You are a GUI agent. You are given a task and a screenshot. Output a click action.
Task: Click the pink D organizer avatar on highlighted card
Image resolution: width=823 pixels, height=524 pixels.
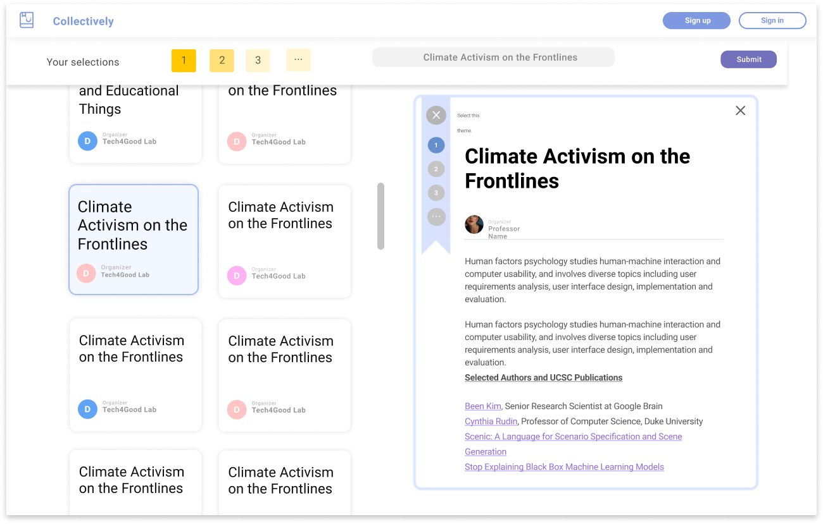click(x=86, y=273)
